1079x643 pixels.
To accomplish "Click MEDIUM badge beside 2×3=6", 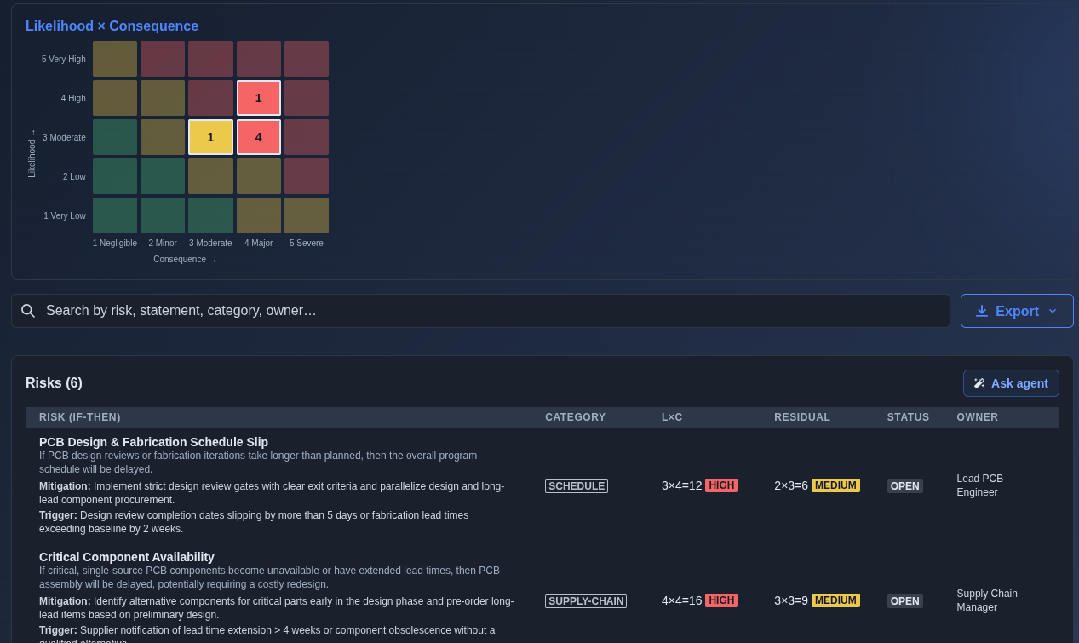I will [835, 485].
